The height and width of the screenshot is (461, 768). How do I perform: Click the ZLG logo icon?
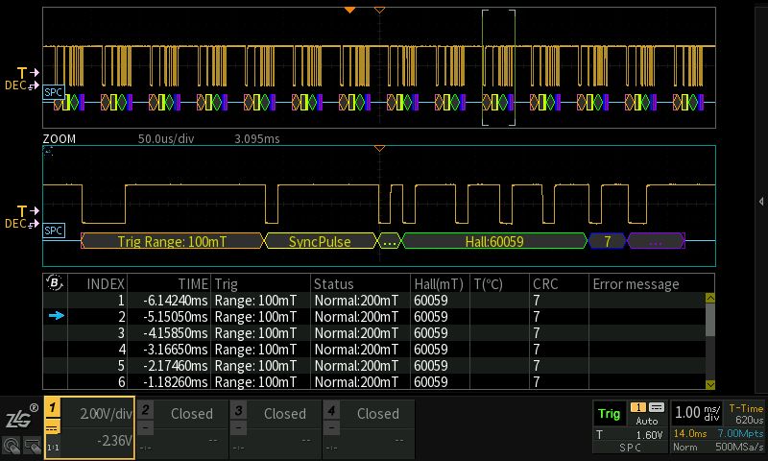(x=19, y=419)
